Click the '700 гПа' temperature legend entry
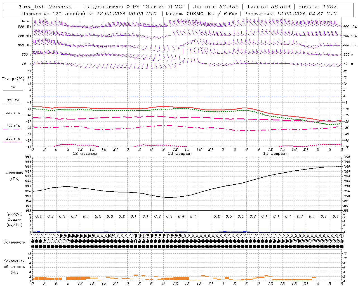 click(x=13, y=126)
